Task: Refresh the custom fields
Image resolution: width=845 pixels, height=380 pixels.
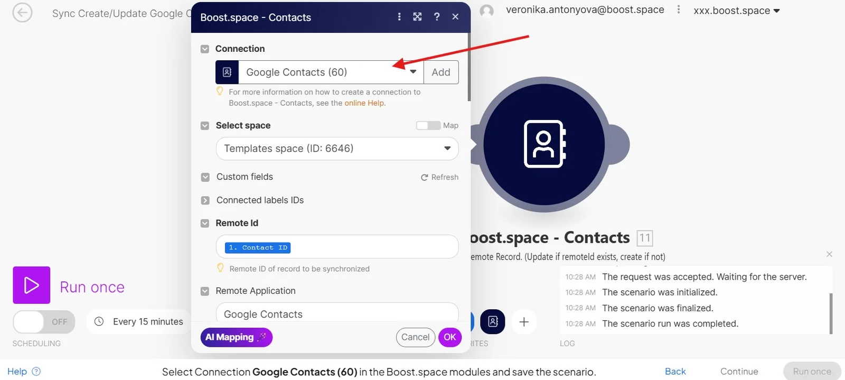Action: pos(439,177)
